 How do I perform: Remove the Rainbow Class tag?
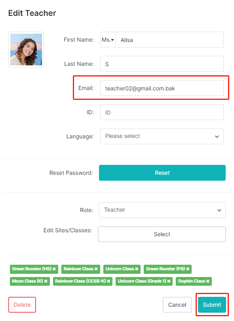[96, 269]
